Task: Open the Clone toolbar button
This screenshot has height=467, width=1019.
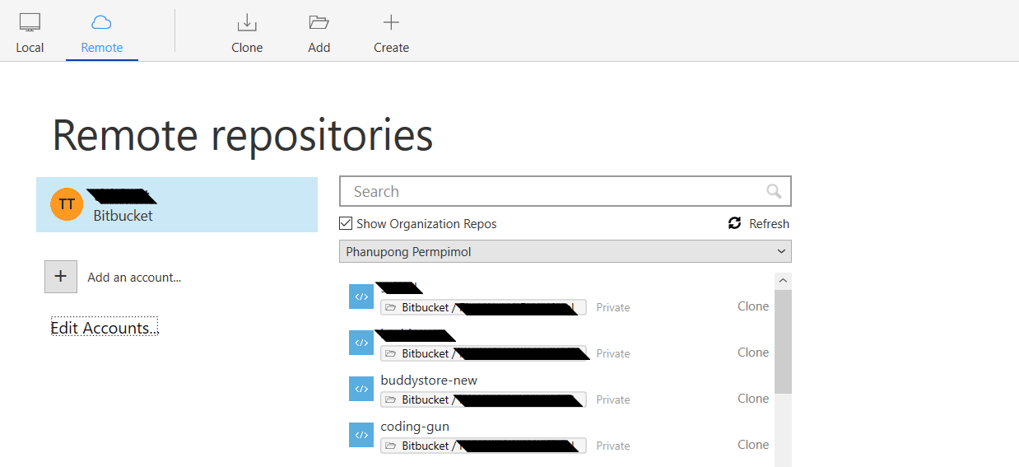Action: tap(247, 33)
